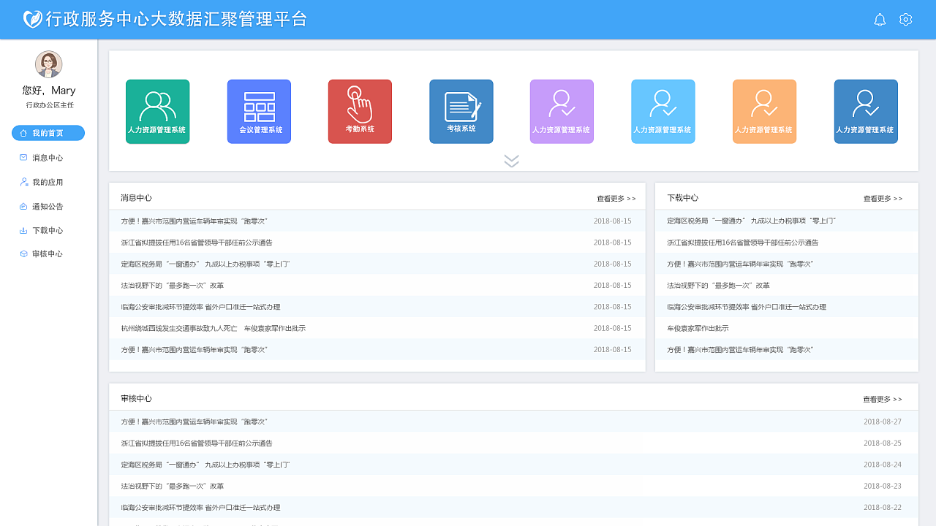Viewport: 936px width, 526px height.
Task: Expand the chevron below the app icons
Action: click(511, 160)
